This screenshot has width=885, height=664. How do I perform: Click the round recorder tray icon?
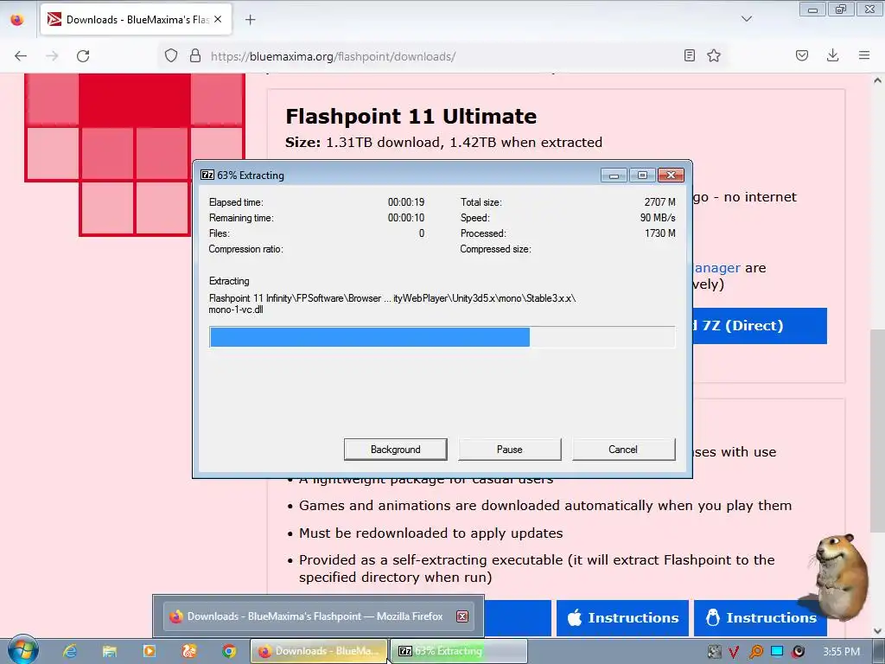coord(798,652)
